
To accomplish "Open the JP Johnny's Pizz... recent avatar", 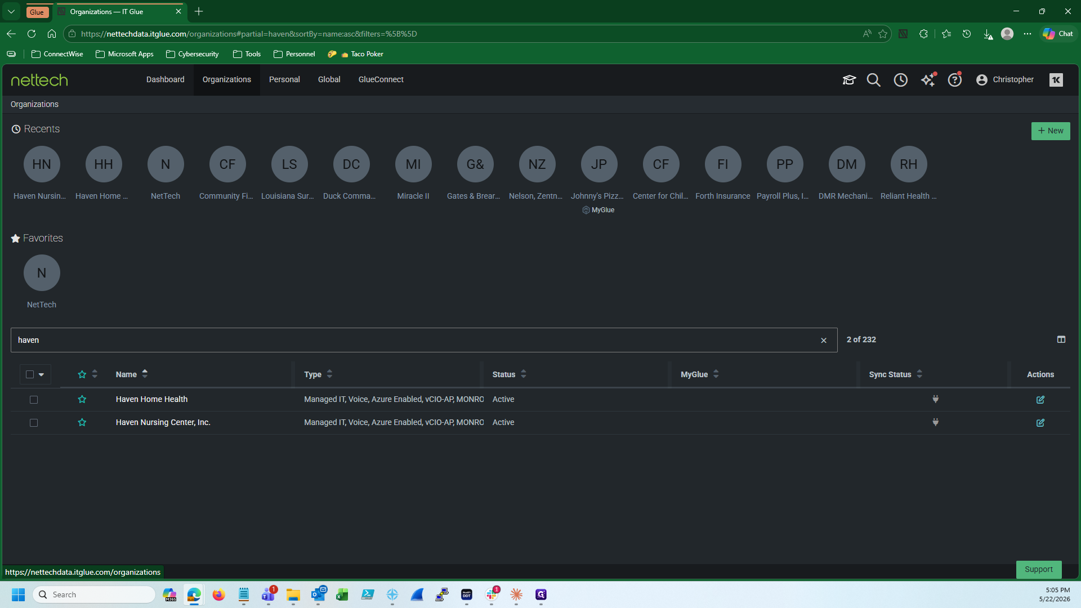I will click(599, 164).
